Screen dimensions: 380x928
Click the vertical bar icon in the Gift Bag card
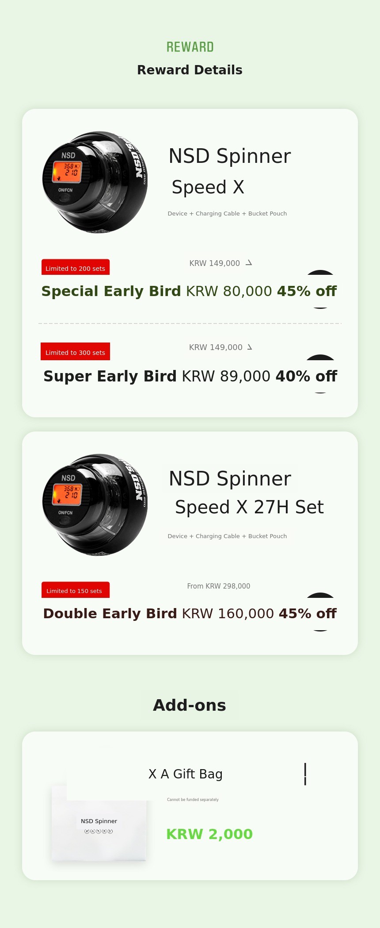tap(305, 774)
